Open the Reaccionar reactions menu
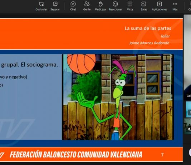 (x=115, y=6)
